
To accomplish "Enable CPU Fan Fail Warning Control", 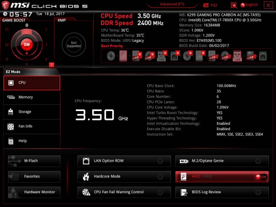I will tap(124, 192).
